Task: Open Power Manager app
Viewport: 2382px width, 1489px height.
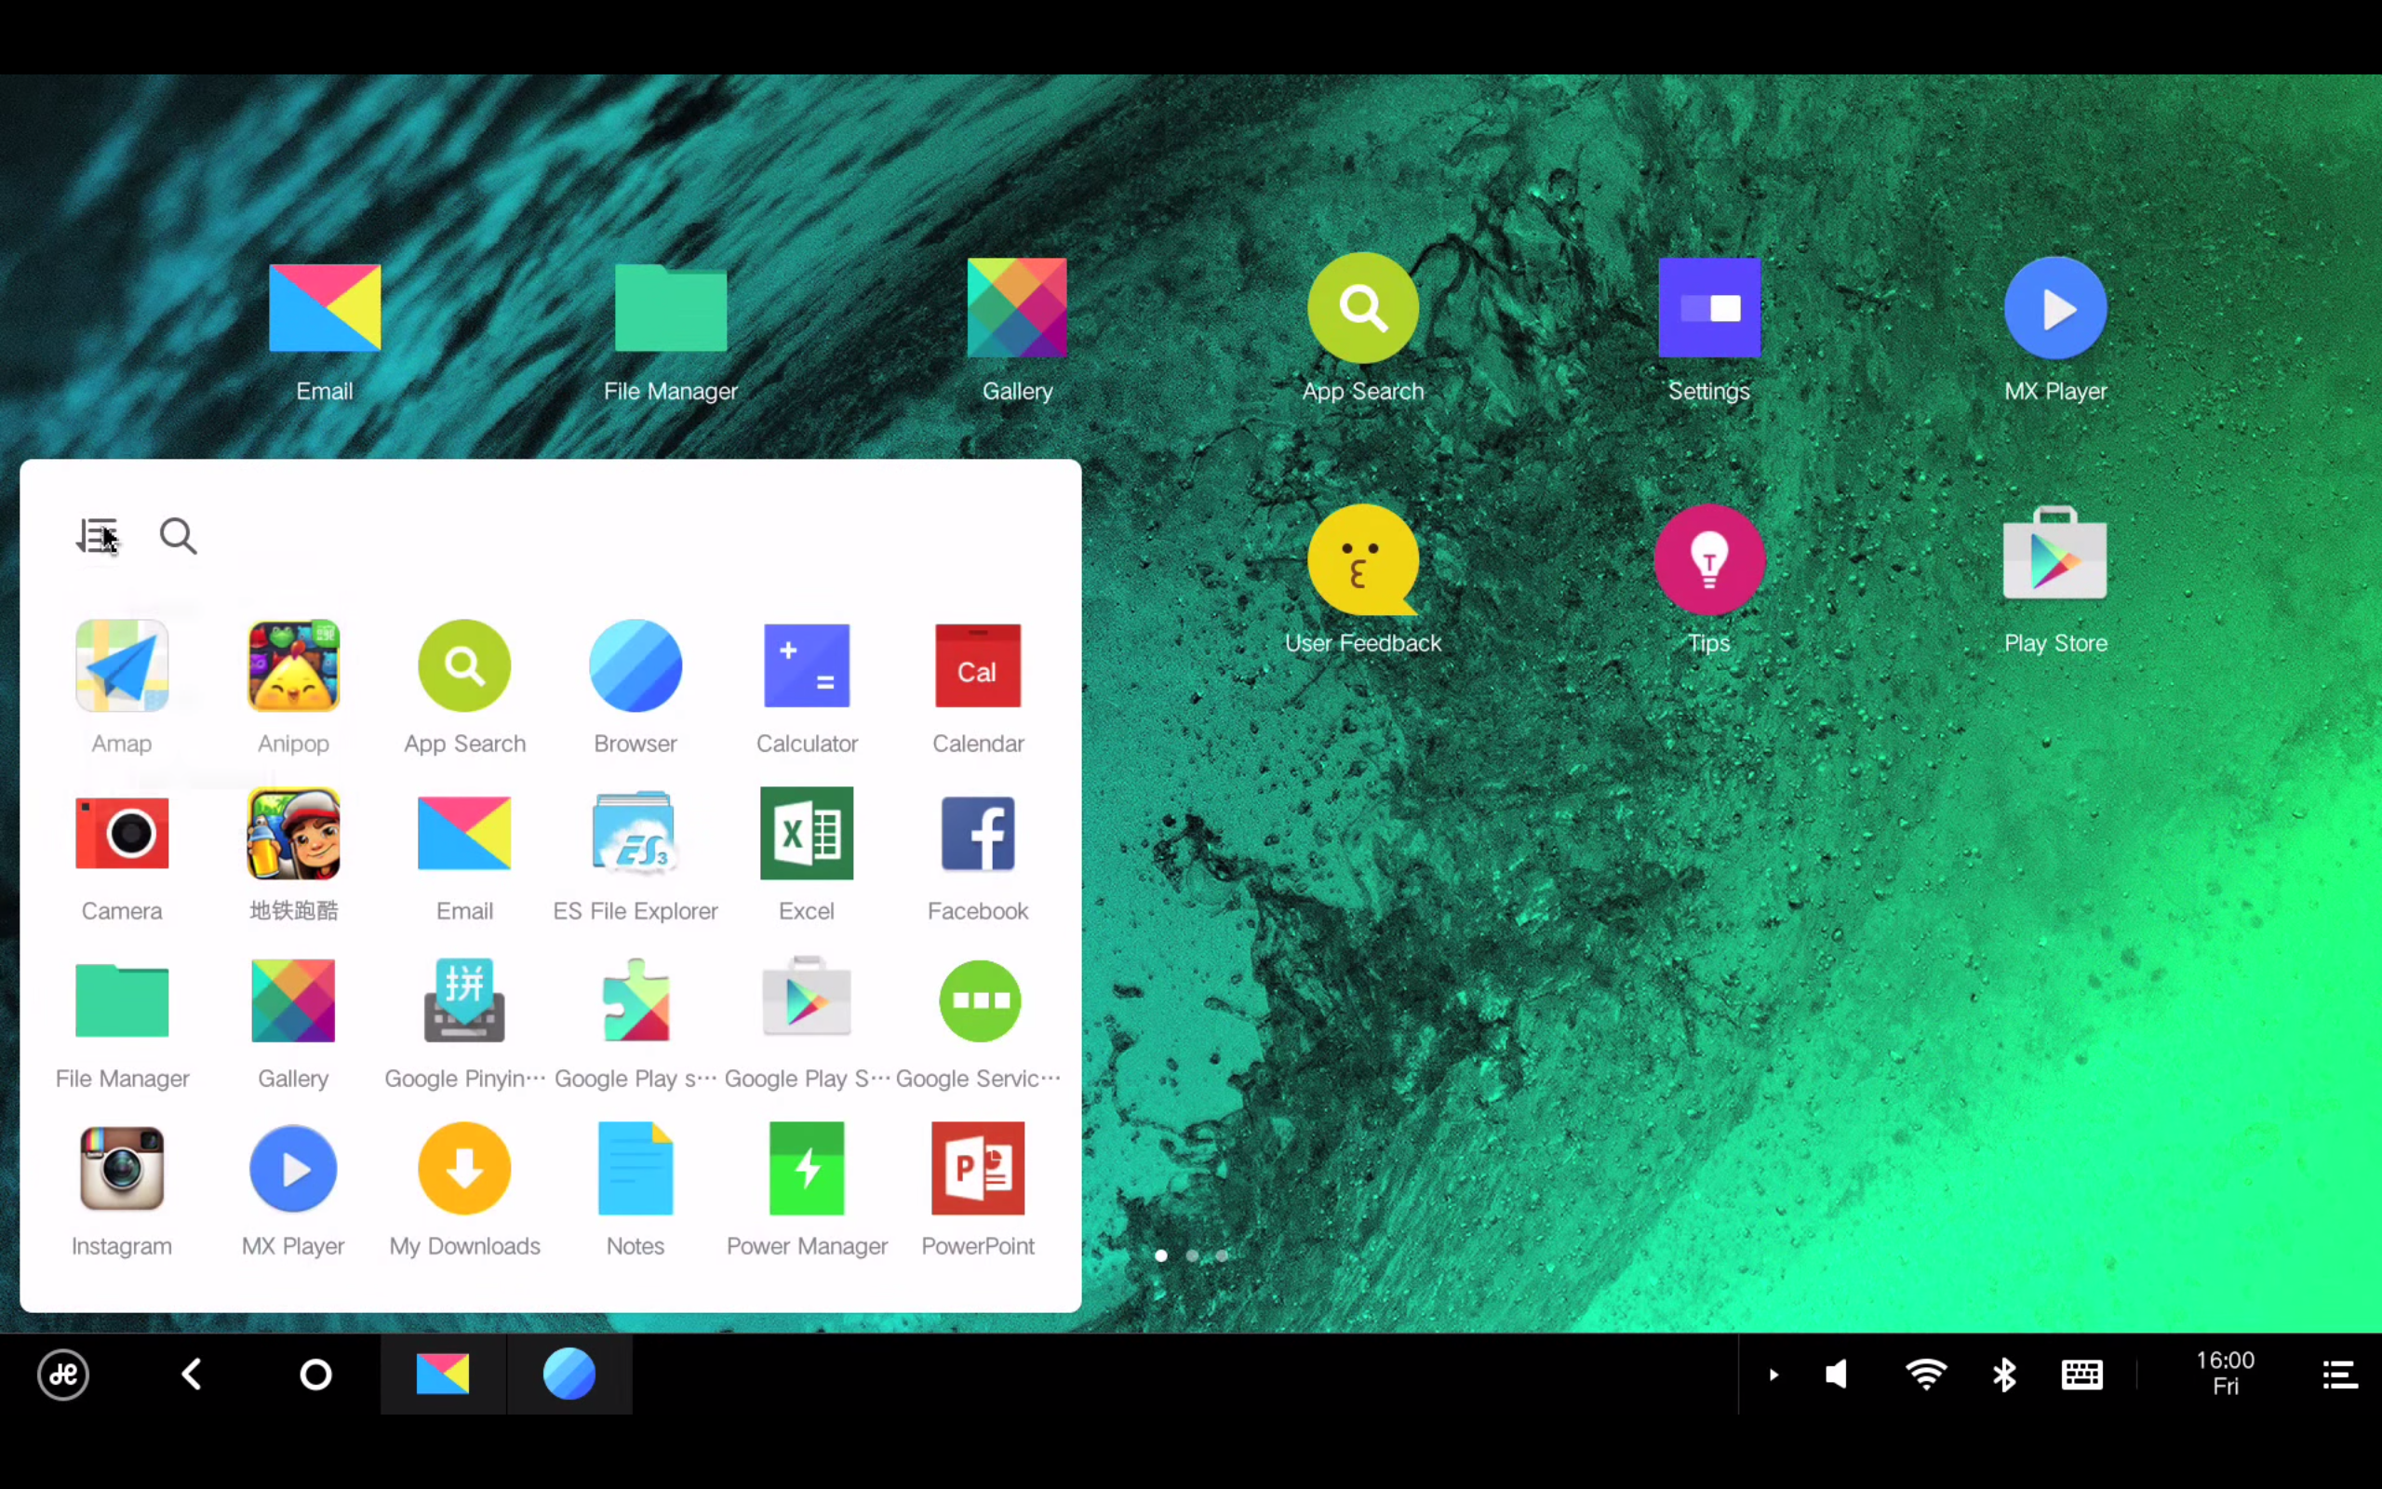Action: point(806,1169)
